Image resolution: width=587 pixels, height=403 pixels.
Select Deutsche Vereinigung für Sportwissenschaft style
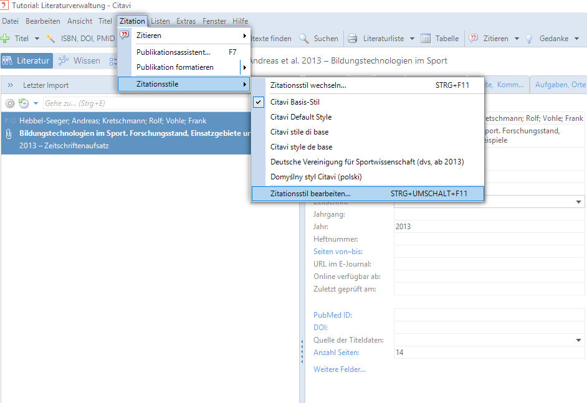[368, 162]
